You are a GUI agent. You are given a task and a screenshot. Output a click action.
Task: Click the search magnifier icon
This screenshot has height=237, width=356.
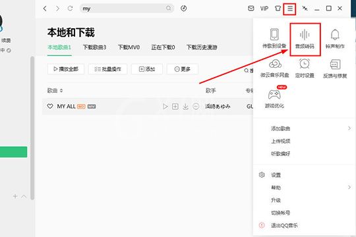(169, 9)
